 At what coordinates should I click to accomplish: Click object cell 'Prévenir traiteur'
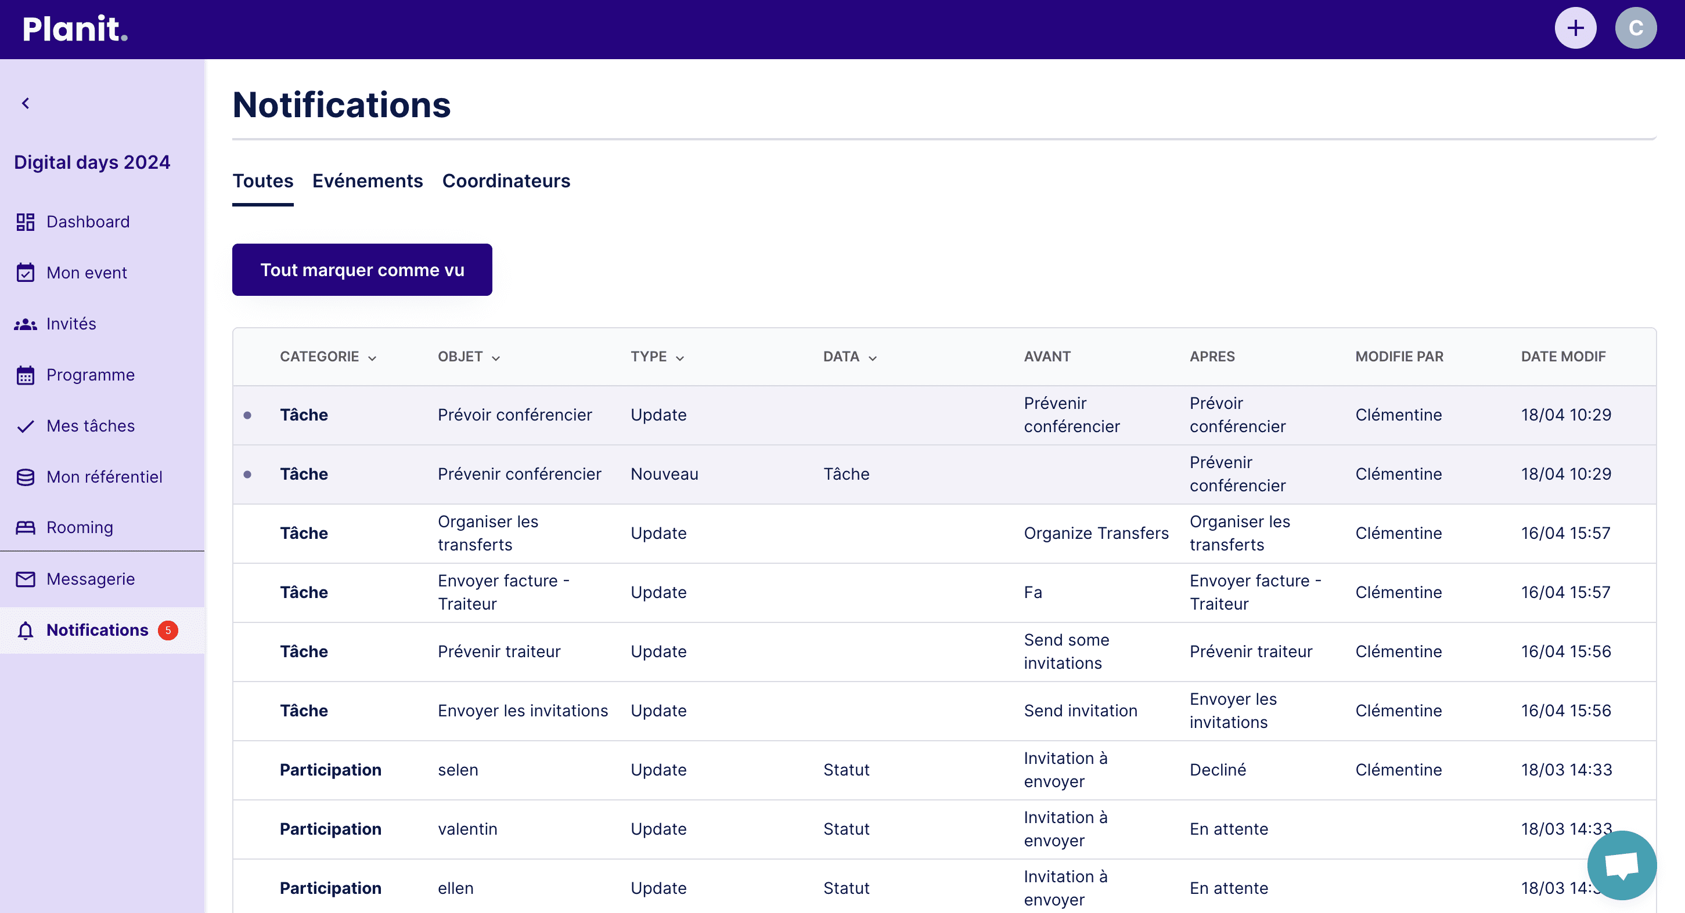point(498,651)
